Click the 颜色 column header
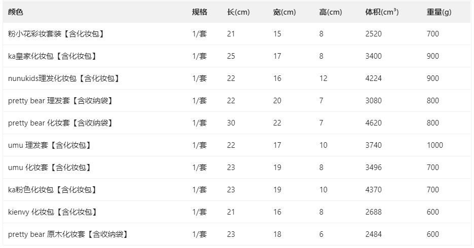The image size is (474, 248). pyautogui.click(x=16, y=12)
